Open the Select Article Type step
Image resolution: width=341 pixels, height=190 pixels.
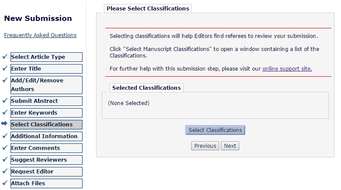[46, 57]
